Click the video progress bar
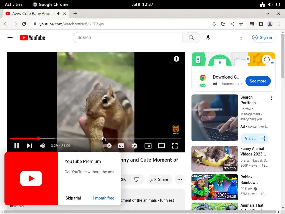 click(x=96, y=139)
